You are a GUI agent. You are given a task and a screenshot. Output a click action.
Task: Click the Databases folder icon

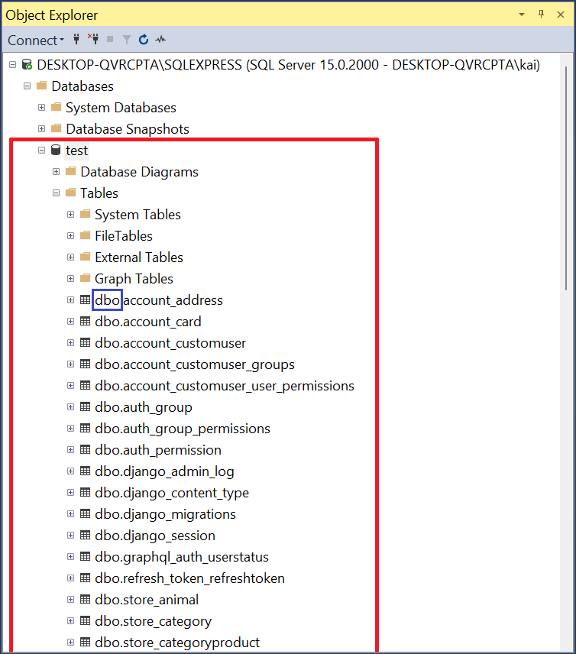pos(42,86)
